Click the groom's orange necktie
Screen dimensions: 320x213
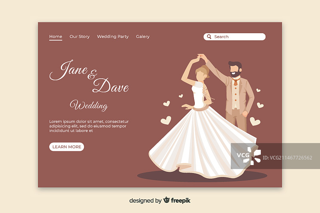(x=235, y=83)
